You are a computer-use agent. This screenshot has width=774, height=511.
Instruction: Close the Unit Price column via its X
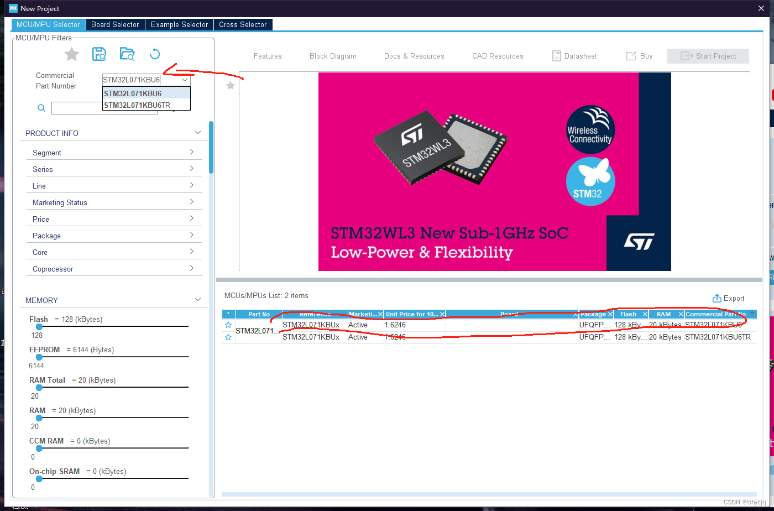pos(442,314)
